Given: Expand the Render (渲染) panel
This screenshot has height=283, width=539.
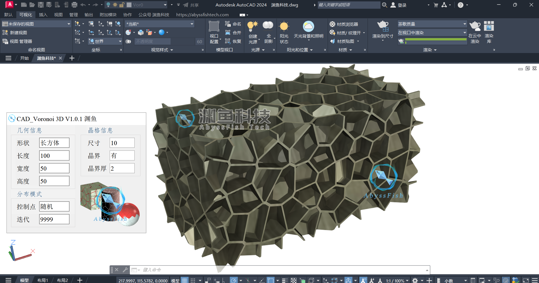Looking at the screenshot, I should coord(430,50).
